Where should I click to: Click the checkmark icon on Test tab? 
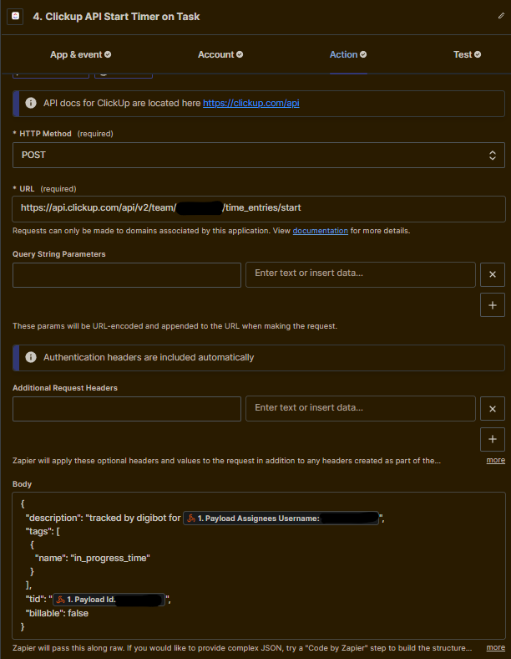pyautogui.click(x=478, y=54)
